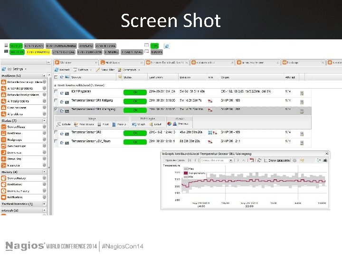Screen dimensions: 342x256
Task: Collapse the Problems sidebar section
Action: pos(44,75)
